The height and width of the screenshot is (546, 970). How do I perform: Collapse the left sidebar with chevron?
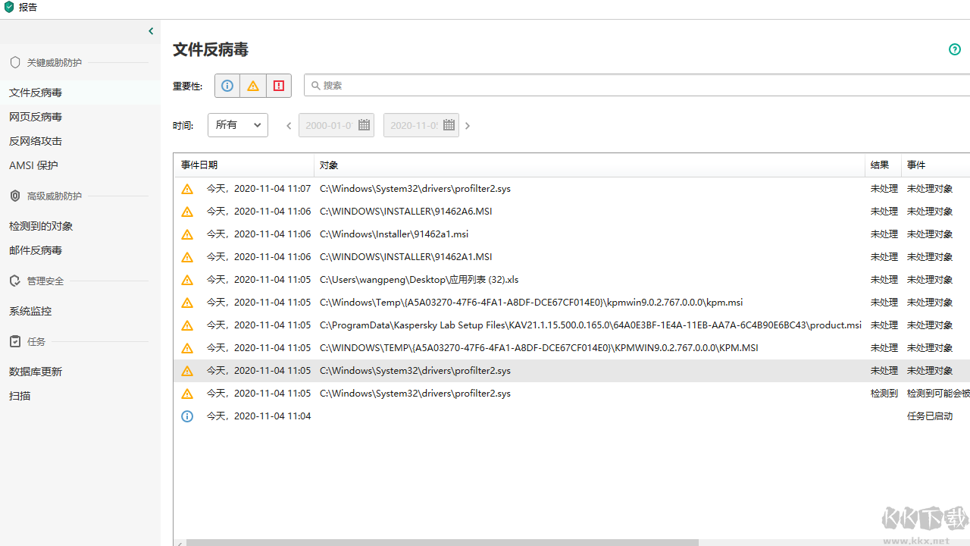(151, 31)
